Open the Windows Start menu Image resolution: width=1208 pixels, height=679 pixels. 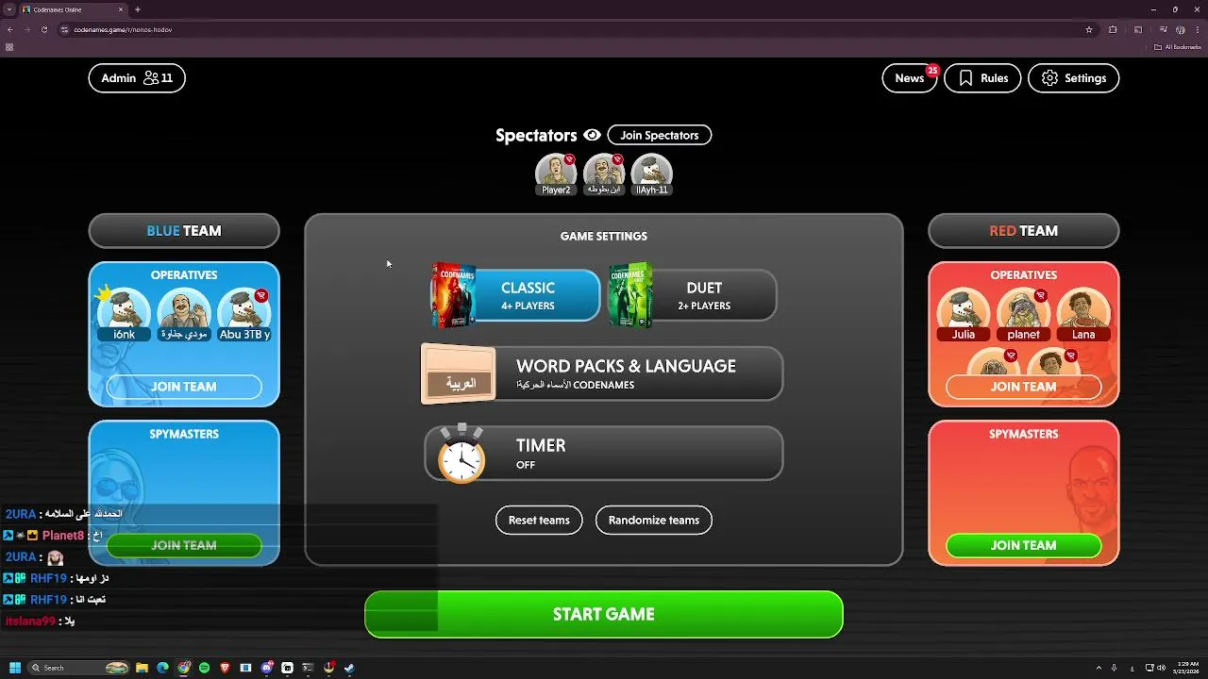14,668
